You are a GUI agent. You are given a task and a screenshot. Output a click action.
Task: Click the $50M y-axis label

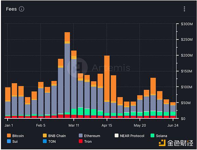186,103
